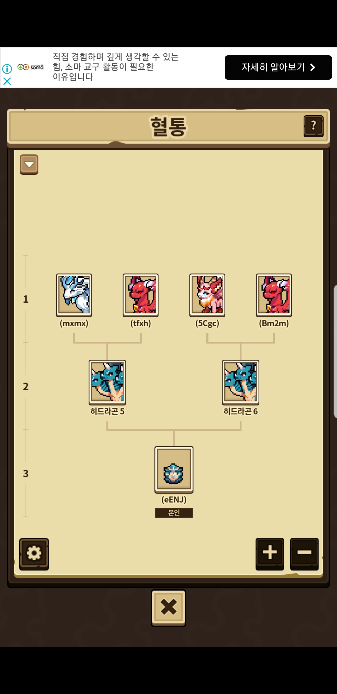Dismiss the ad with the blue X
Screen dimensions: 337x694
click(x=7, y=81)
